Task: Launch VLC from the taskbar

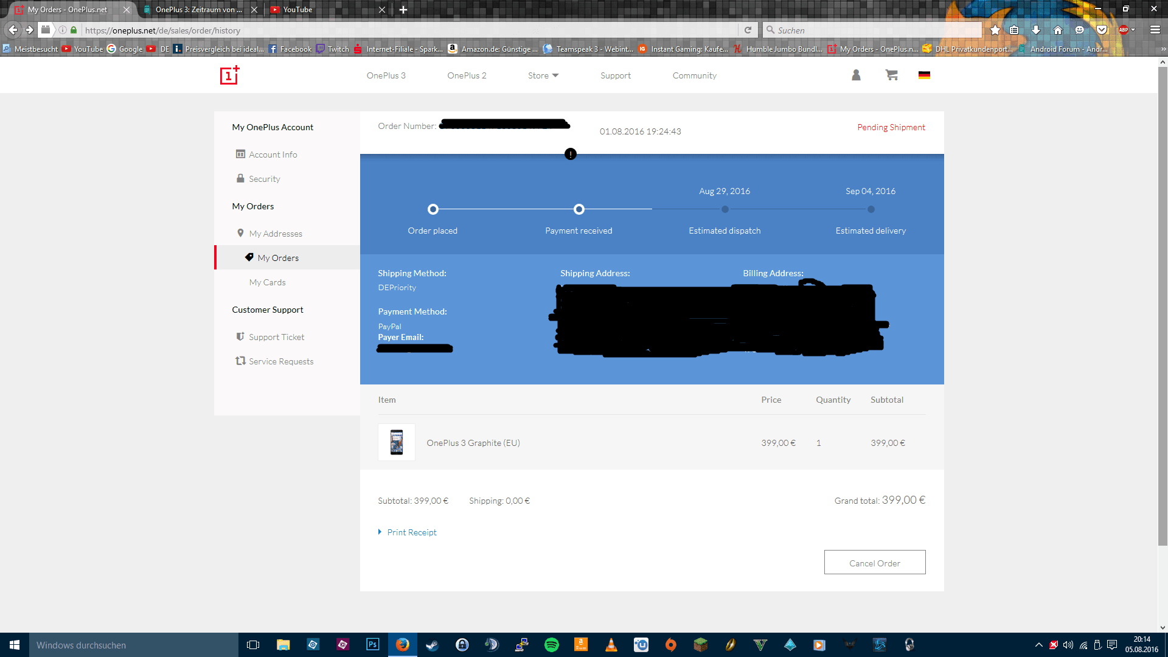Action: [611, 645]
